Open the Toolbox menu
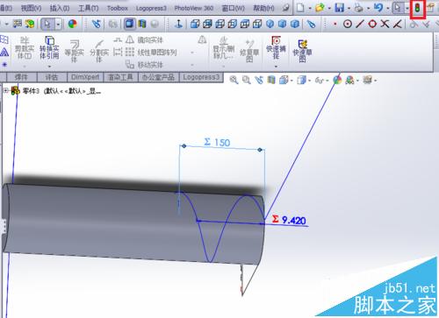Screen dimensions: 439x318 [x=117, y=8]
